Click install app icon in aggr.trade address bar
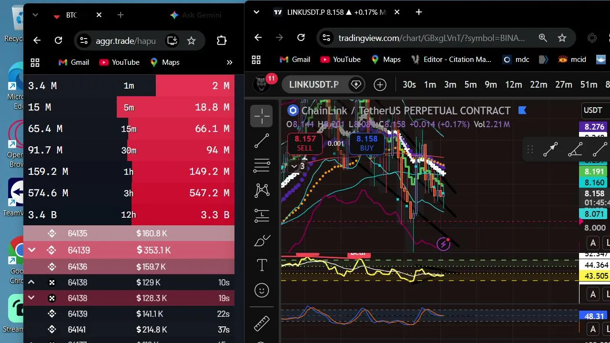This screenshot has width=610, height=343. 172,40
